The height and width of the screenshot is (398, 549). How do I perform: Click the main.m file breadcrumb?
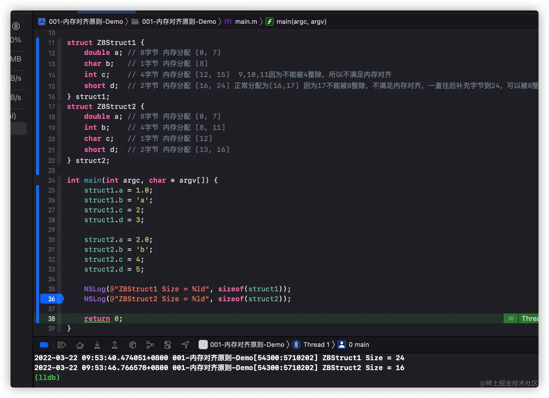pyautogui.click(x=241, y=22)
